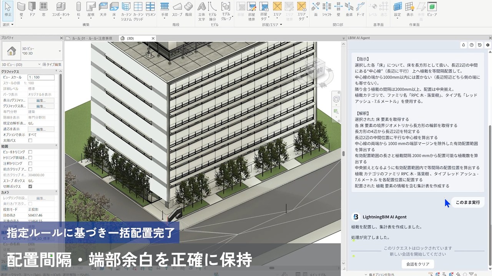Select the 壁 (Wall) tool in the 構築 panel
Screen dimensions: 492x276
pyautogui.click(x=21, y=8)
